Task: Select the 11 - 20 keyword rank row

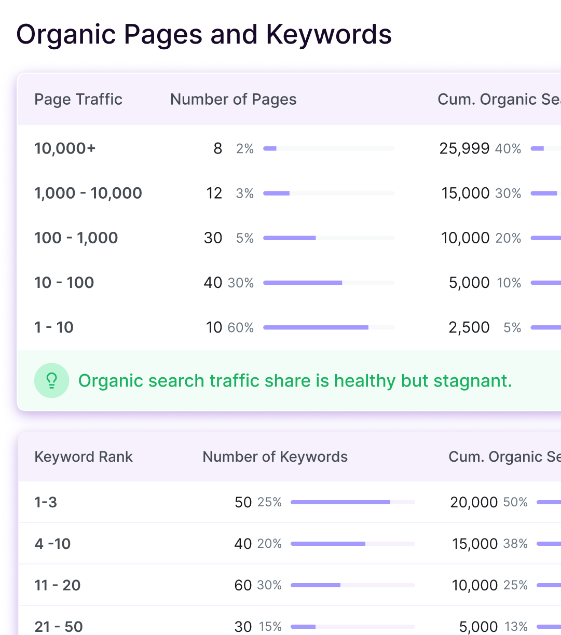Action: pyautogui.click(x=57, y=585)
